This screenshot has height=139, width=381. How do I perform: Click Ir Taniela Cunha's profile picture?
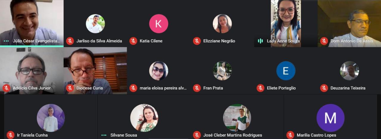51,118
